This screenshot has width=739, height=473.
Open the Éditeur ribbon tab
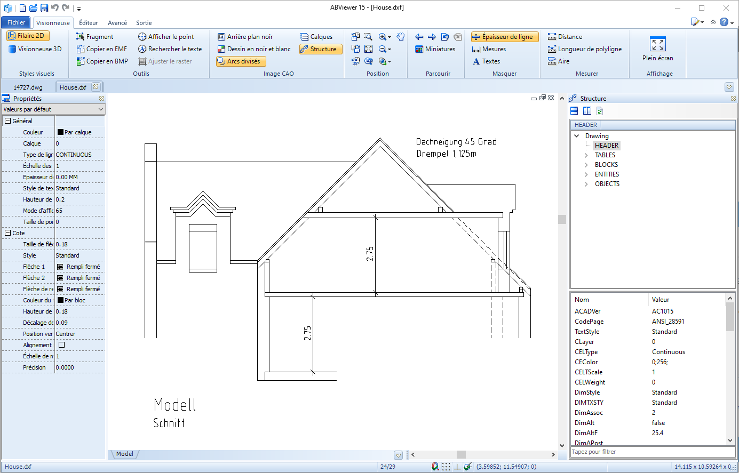89,23
